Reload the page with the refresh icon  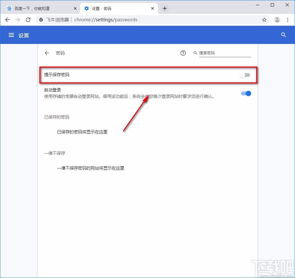28,20
